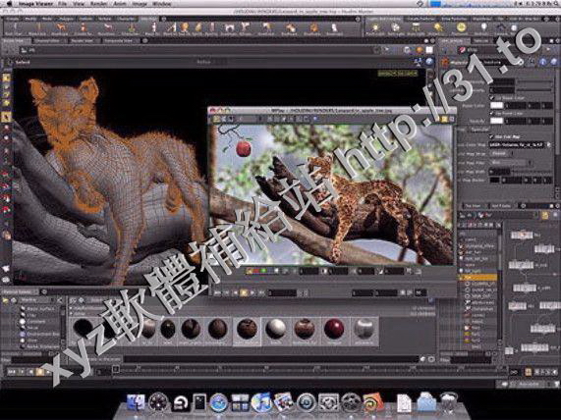
Task: Open the Create Particles shelf tab
Action: pos(421,19)
